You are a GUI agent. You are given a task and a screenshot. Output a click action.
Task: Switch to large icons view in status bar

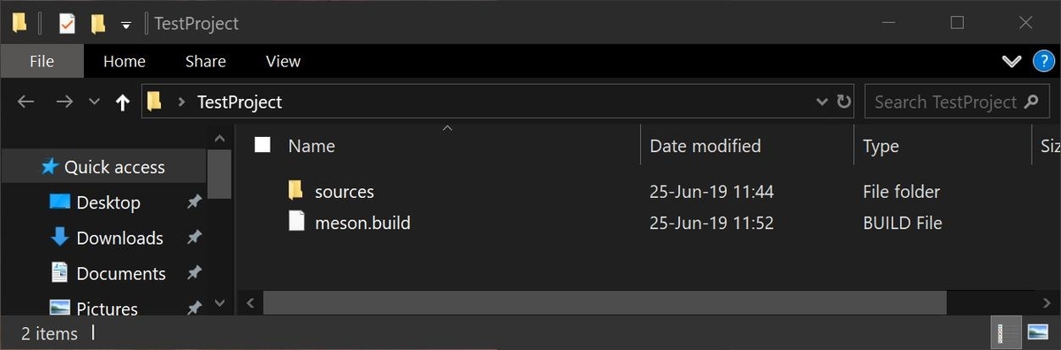click(1038, 332)
